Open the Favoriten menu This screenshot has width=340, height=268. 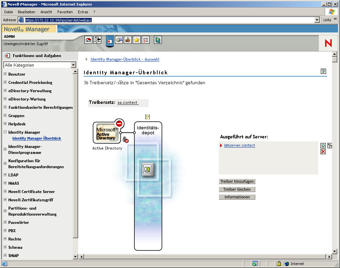(x=65, y=12)
